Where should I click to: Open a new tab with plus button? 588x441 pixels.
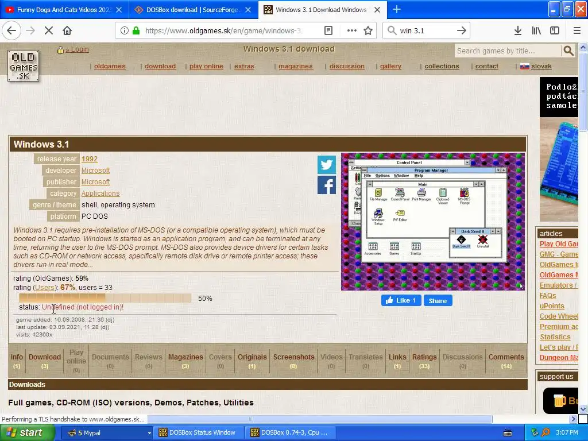click(396, 9)
